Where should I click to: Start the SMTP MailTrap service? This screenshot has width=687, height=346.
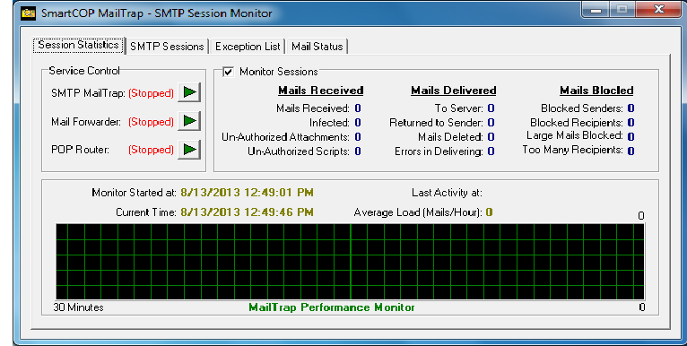click(x=189, y=92)
